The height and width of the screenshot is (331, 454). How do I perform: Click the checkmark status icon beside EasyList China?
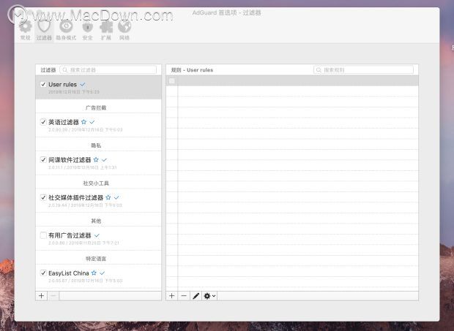[x=103, y=273]
